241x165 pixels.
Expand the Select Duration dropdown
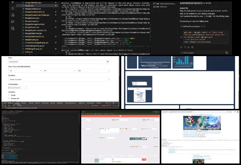[x=58, y=79]
